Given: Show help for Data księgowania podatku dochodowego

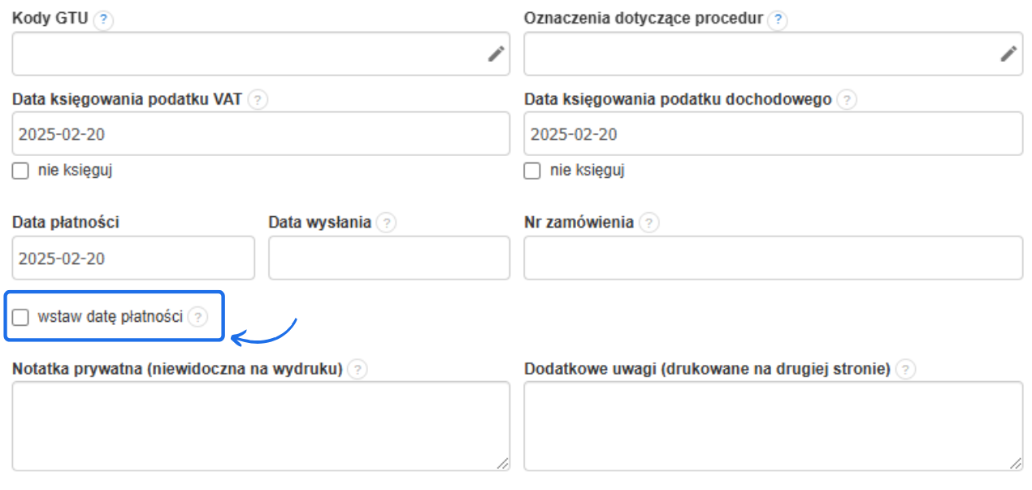Looking at the screenshot, I should point(847,99).
